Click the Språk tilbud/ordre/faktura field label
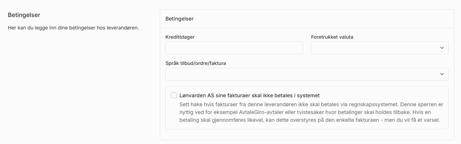 pos(196,63)
